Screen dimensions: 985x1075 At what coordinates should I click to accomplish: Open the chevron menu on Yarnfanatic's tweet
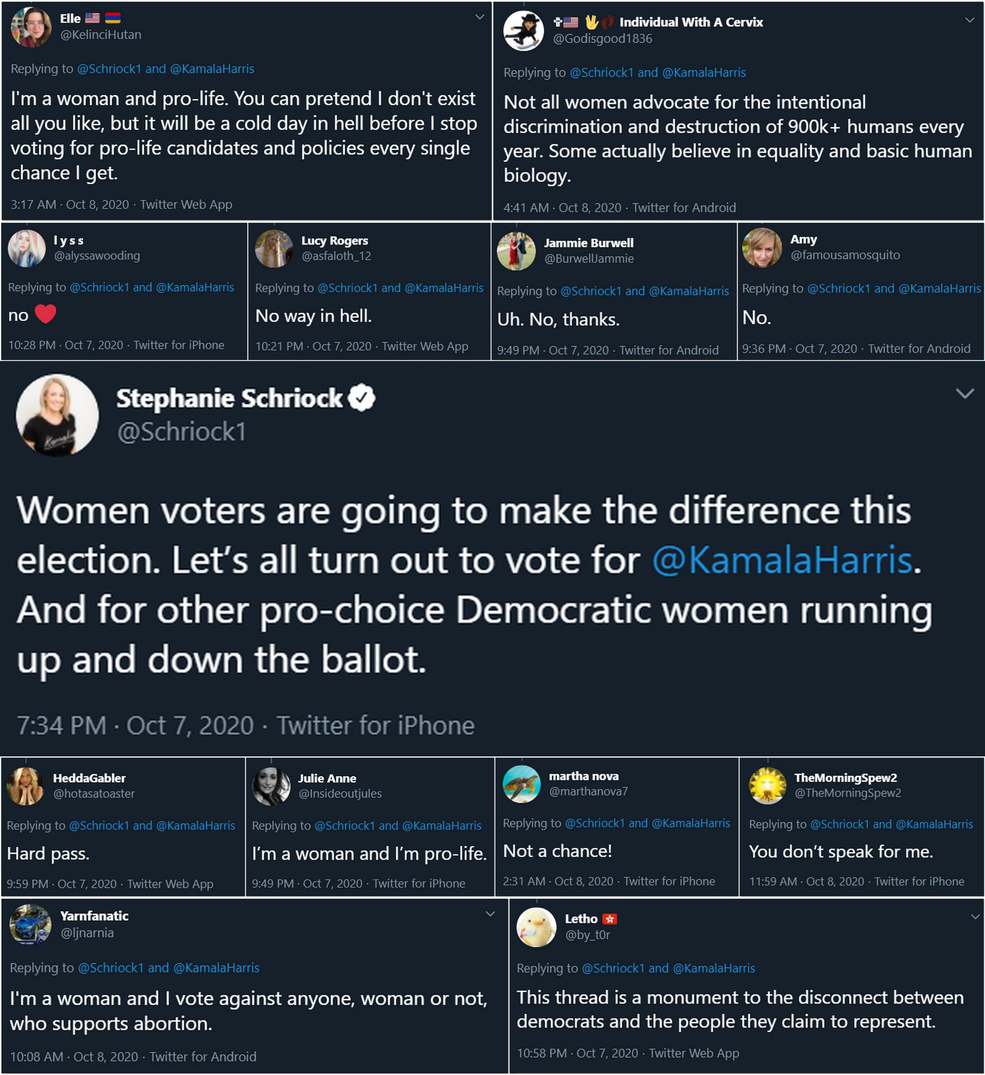(490, 913)
